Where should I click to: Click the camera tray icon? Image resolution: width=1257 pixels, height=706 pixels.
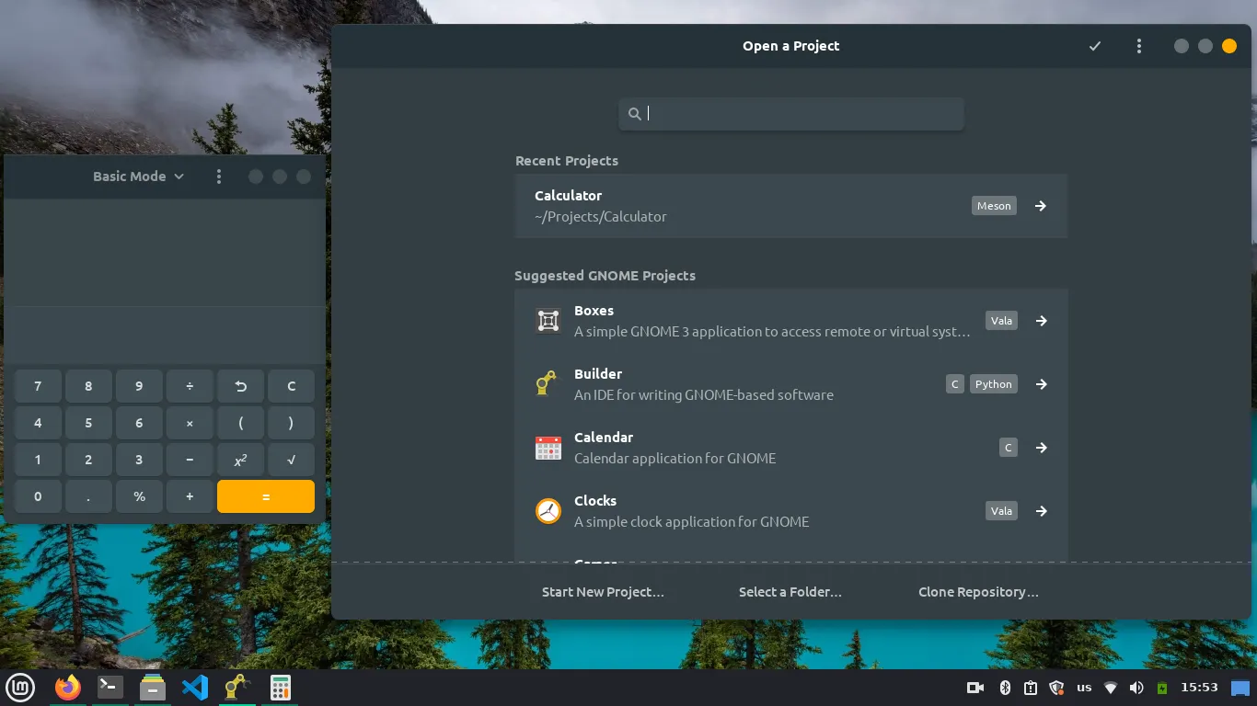975,688
